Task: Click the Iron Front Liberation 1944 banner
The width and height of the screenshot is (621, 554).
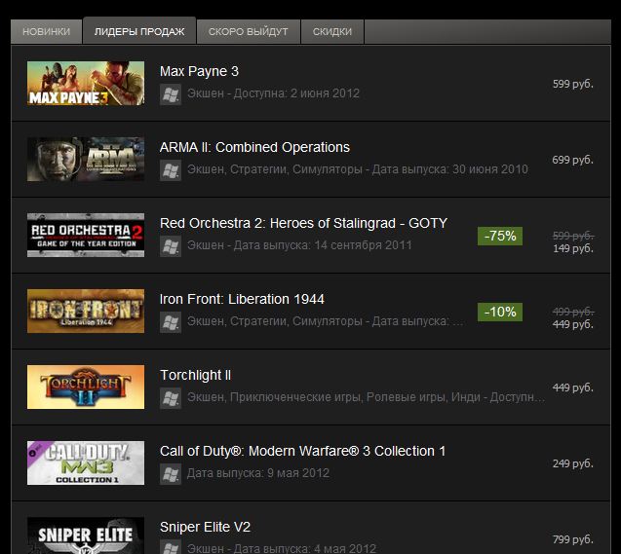Action: point(86,311)
